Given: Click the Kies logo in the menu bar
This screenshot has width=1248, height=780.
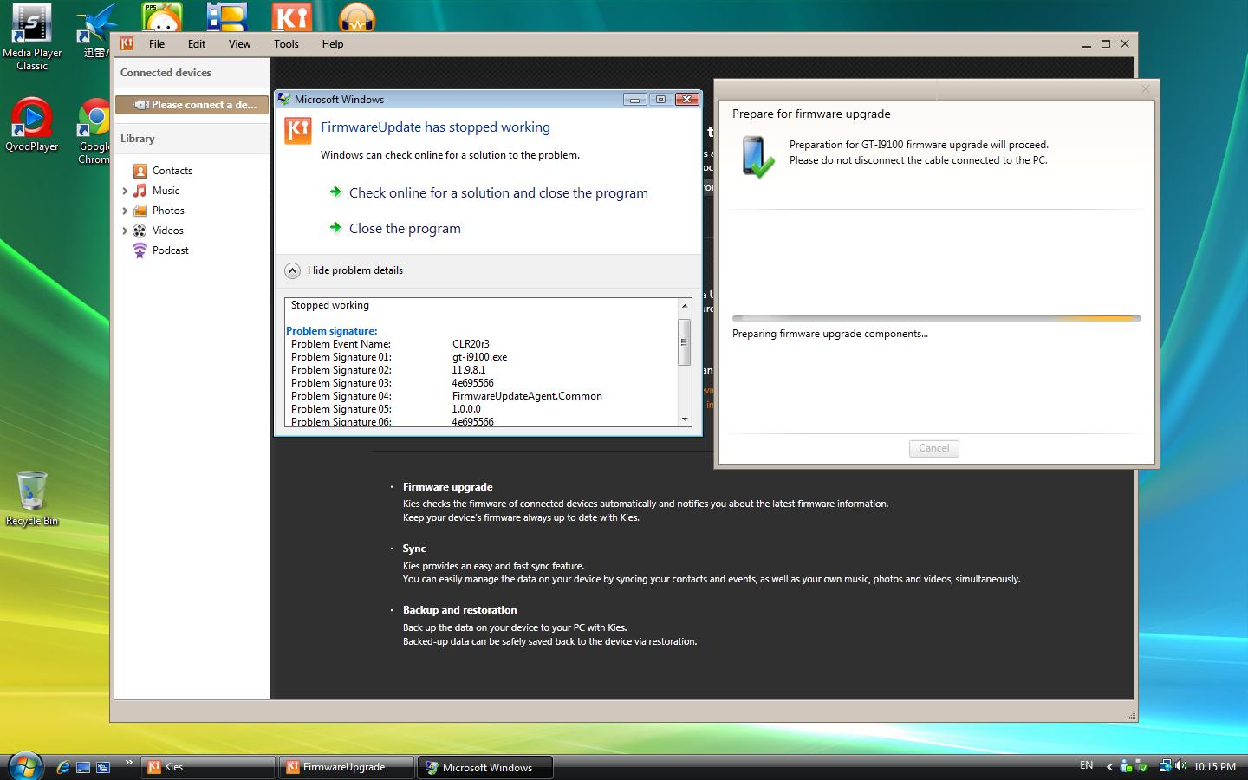Looking at the screenshot, I should point(127,43).
